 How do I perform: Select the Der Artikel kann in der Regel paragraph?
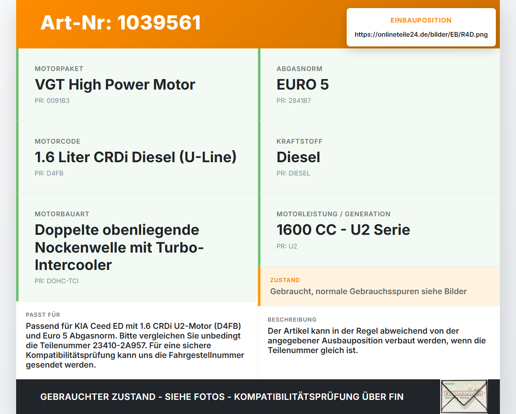click(377, 341)
